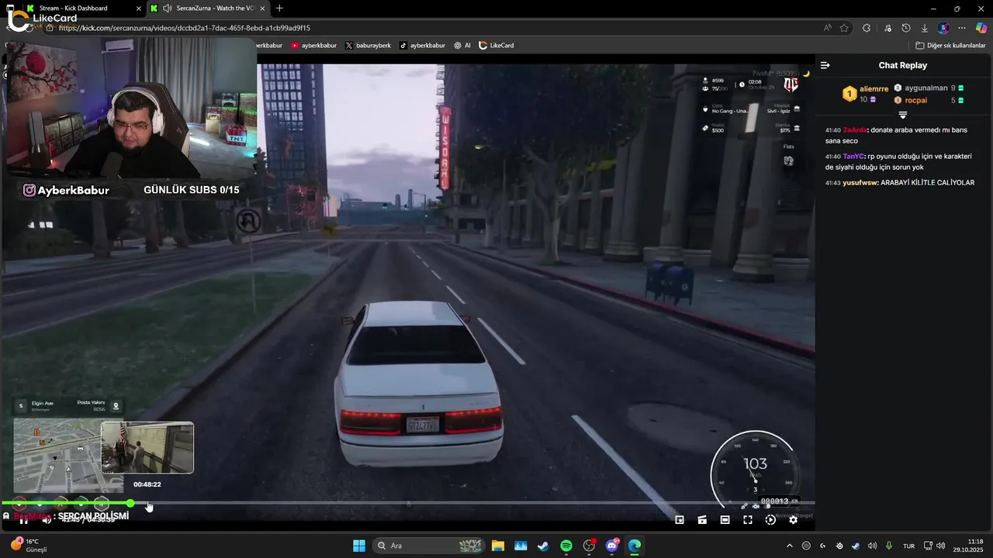Show hidden system tray icons chevron
The height and width of the screenshot is (558, 993).
point(790,546)
